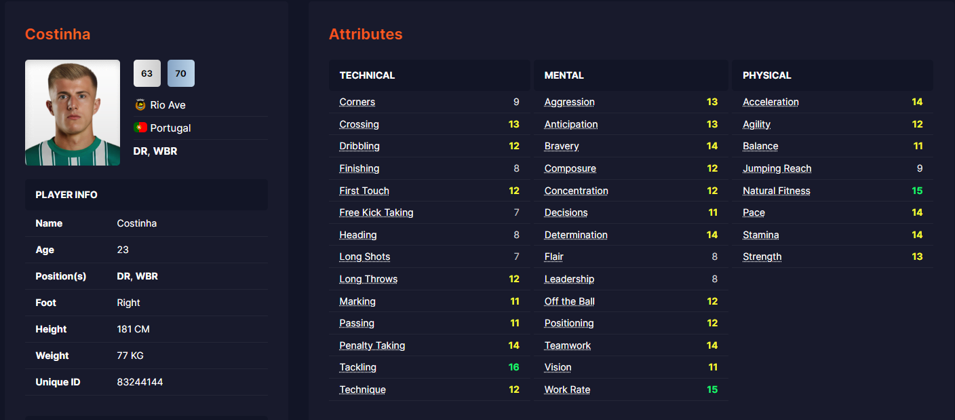Click the Unique ID value 83244144
Image resolution: width=955 pixels, height=420 pixels.
[x=140, y=382]
